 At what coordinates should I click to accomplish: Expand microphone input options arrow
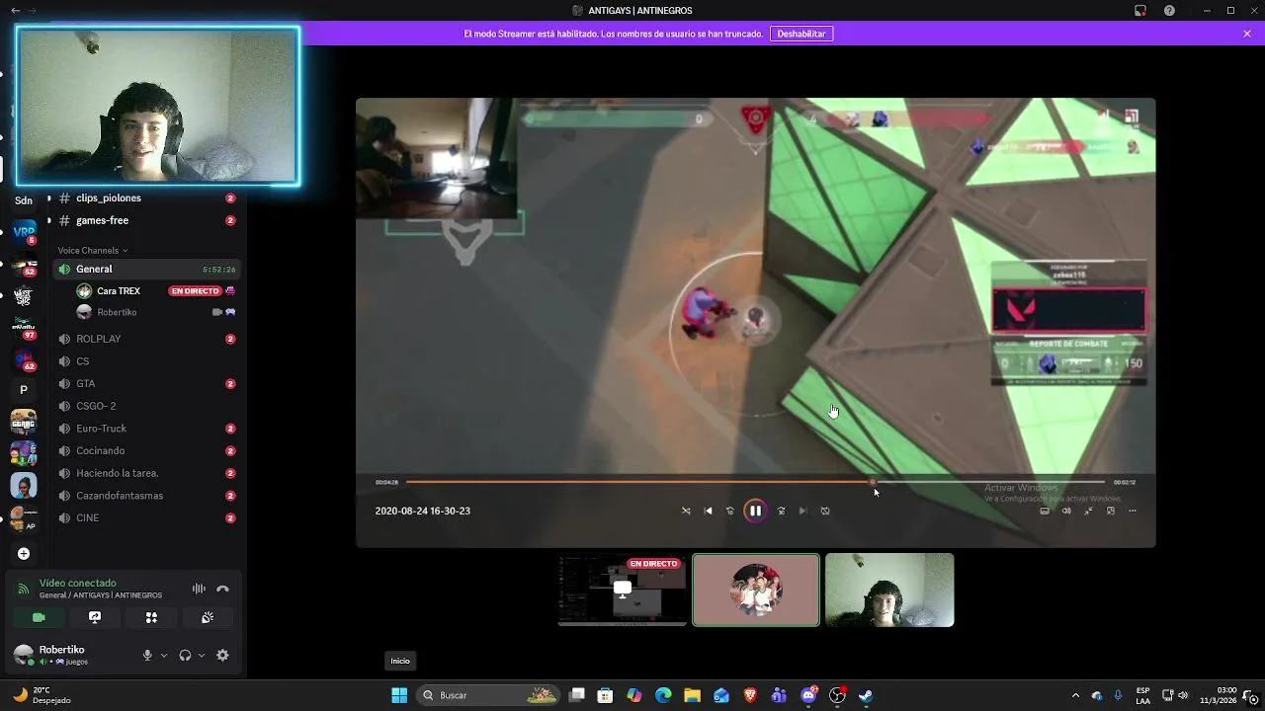164,655
